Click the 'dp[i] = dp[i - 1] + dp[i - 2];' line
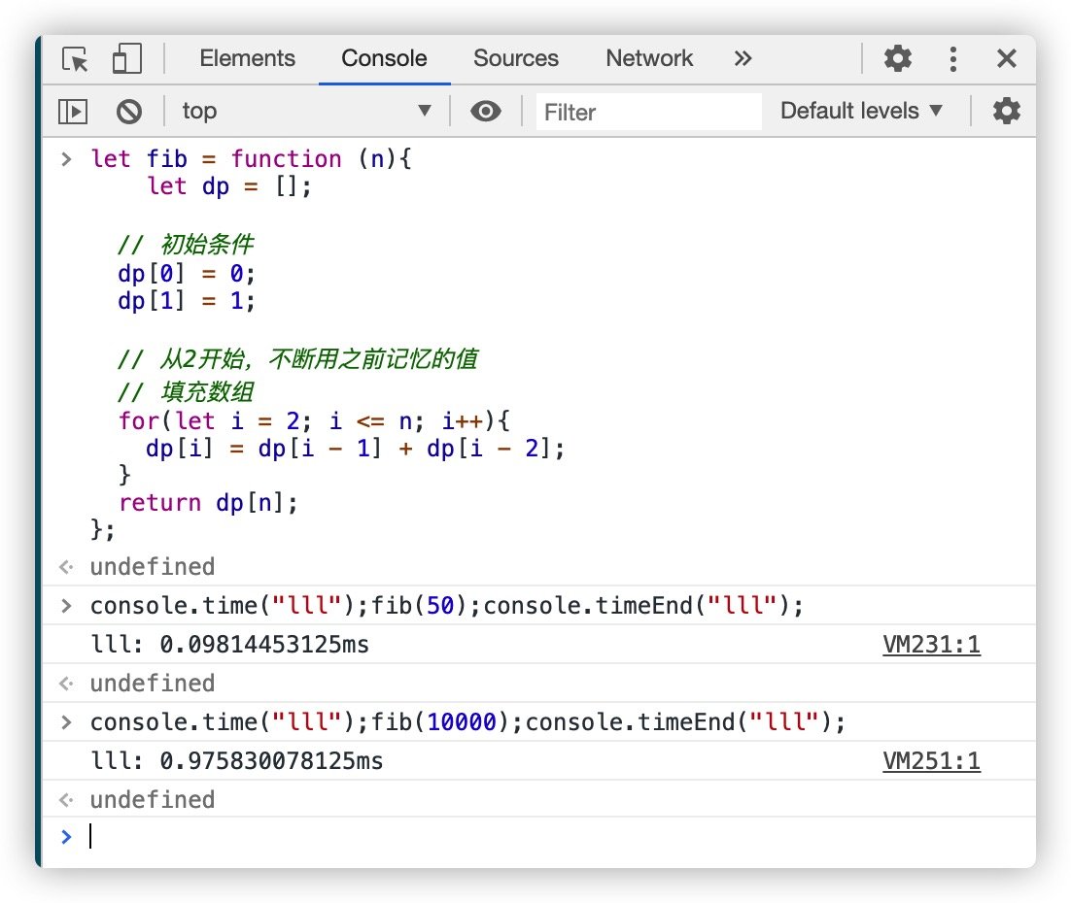Screen dimensions: 1071x903 pyautogui.click(x=355, y=450)
